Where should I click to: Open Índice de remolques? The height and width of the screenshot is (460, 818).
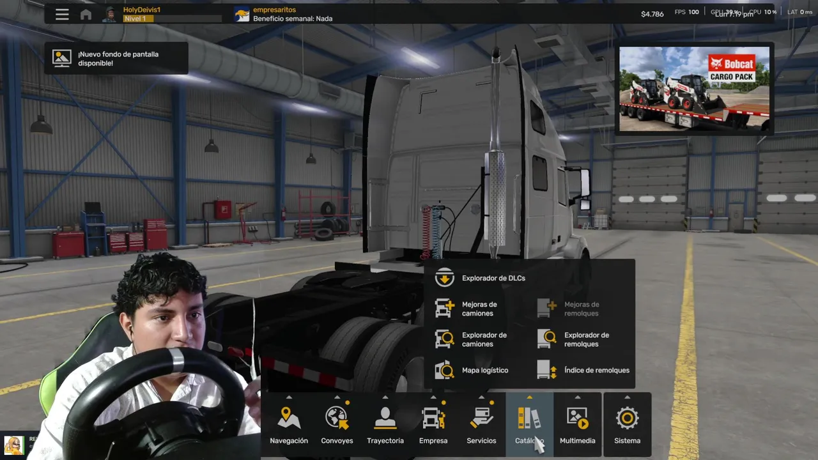coord(583,370)
